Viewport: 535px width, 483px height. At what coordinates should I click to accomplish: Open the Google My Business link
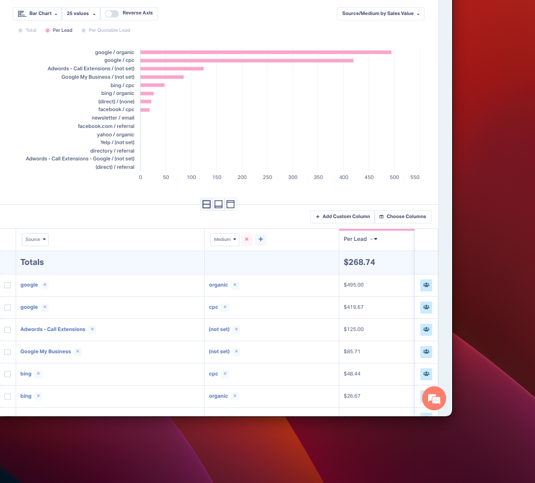pos(46,351)
